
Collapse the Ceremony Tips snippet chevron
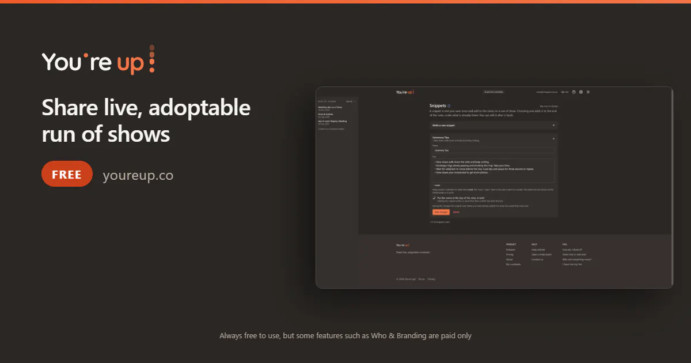click(554, 138)
